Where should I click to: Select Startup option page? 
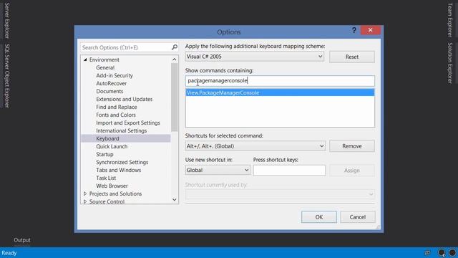(x=104, y=155)
